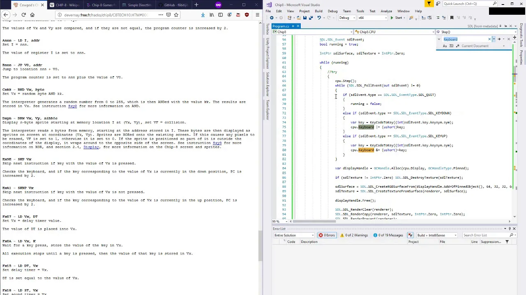Click the Start debugging button
Screen dimensions: 526x295
(x=396, y=18)
